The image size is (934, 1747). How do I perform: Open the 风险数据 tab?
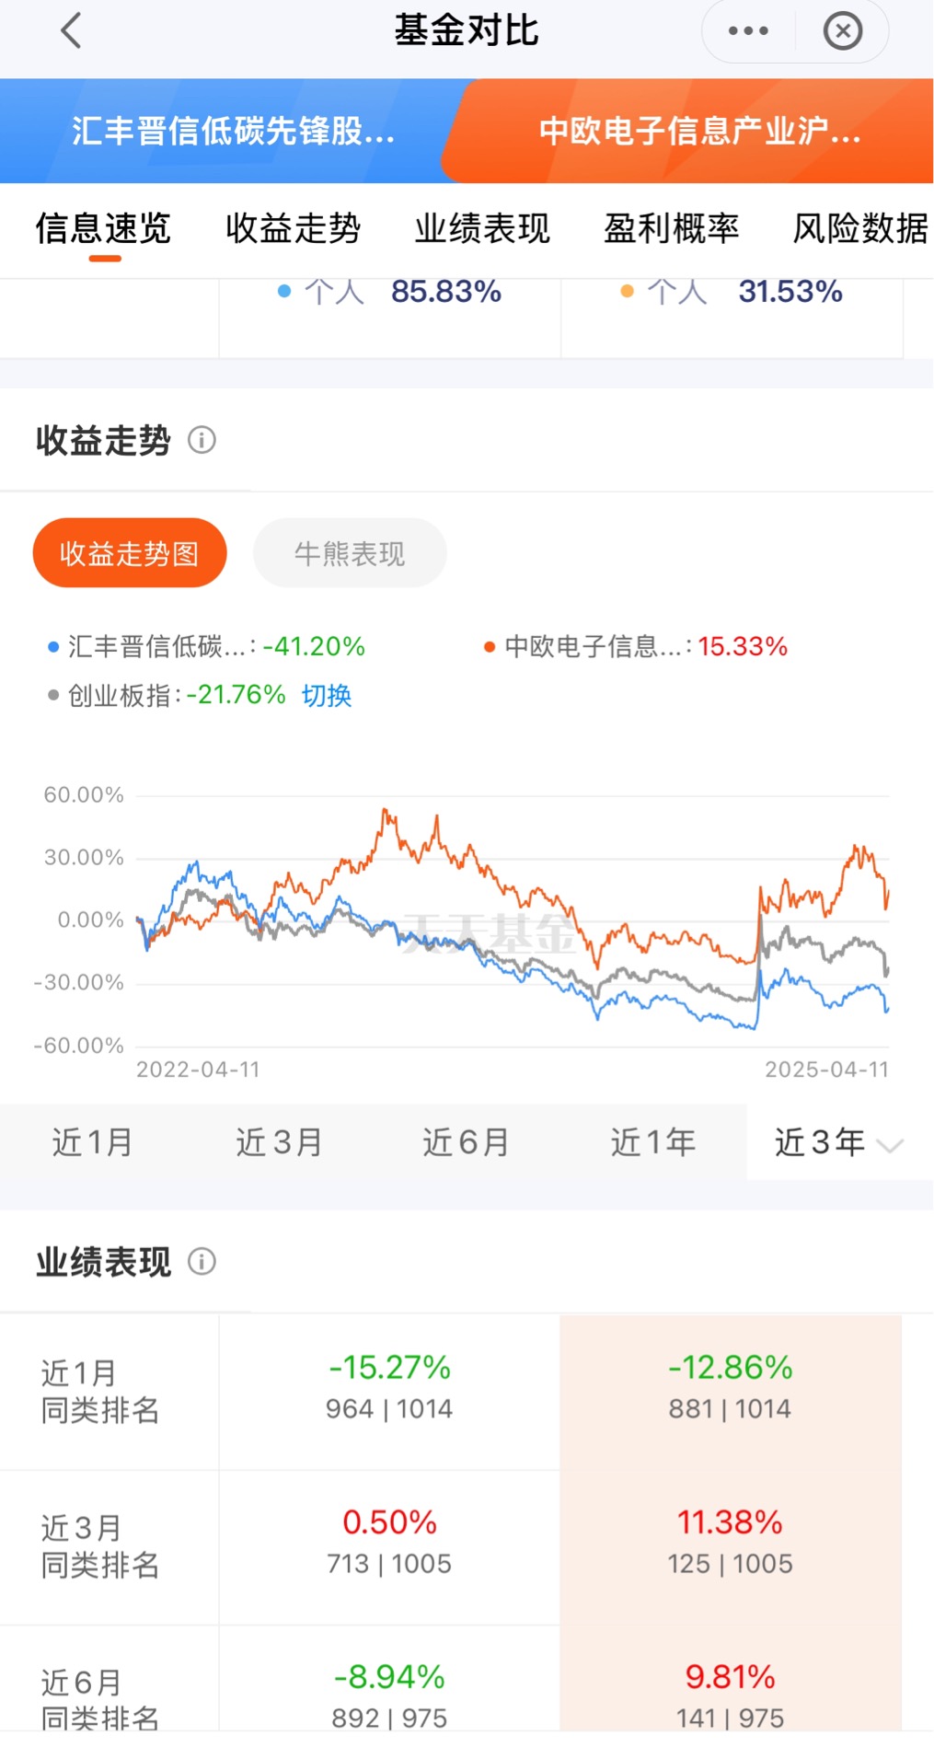(x=859, y=228)
